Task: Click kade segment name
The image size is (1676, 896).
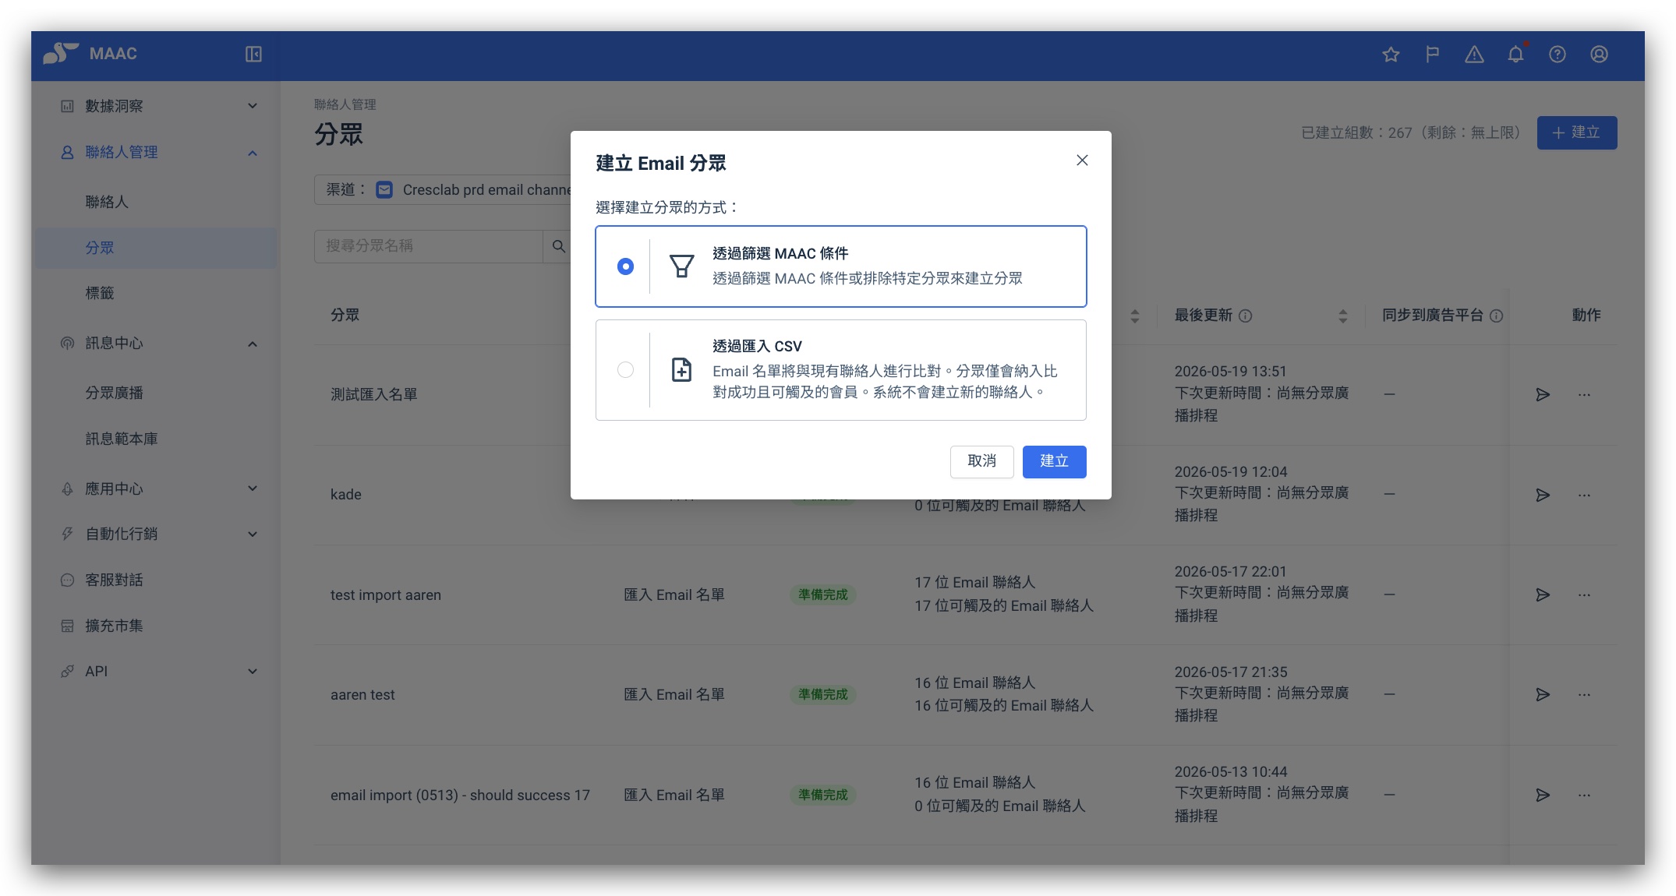Action: point(345,496)
